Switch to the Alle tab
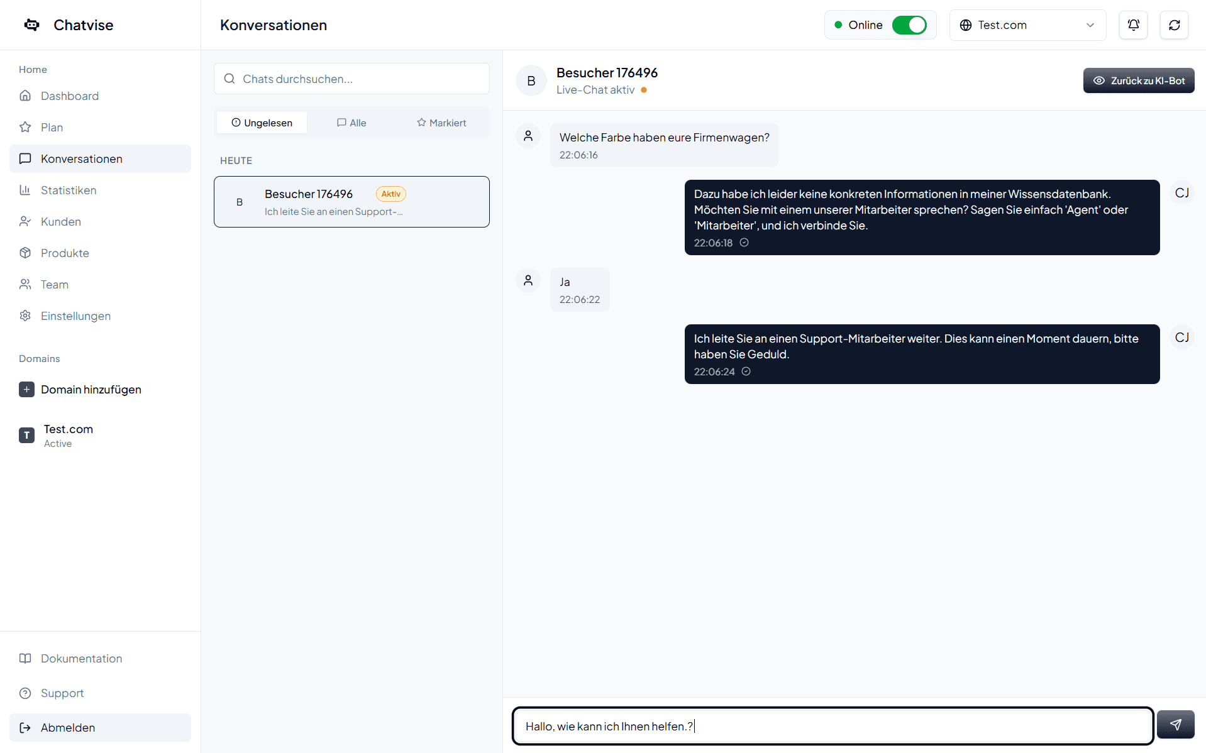The image size is (1206, 753). point(351,123)
